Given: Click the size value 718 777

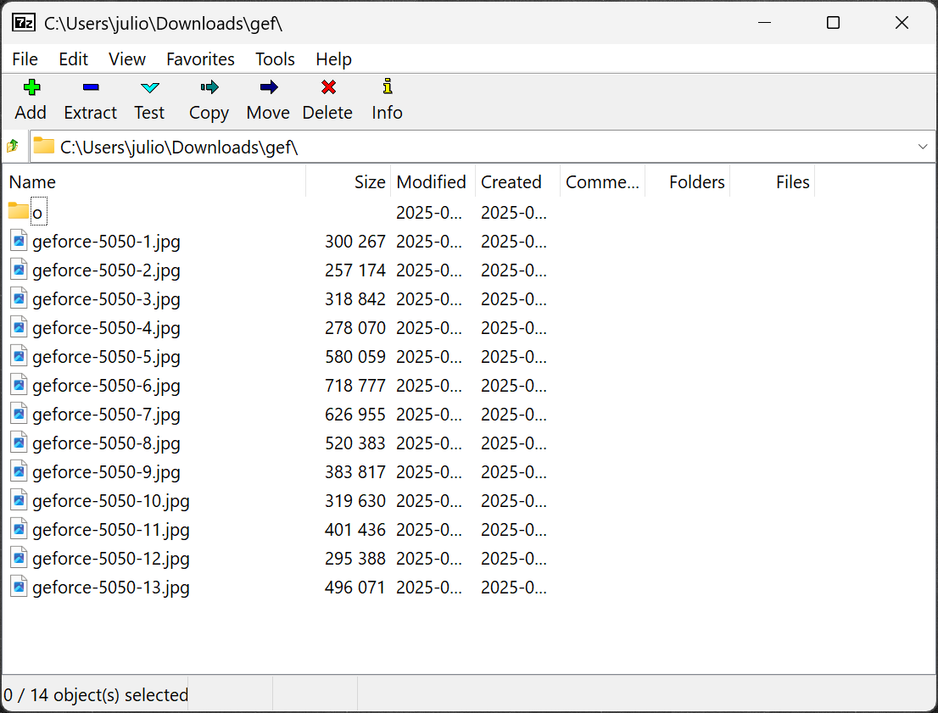Looking at the screenshot, I should (355, 386).
